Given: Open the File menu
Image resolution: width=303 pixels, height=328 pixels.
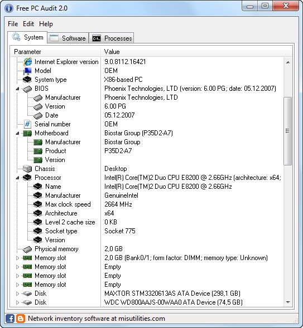Looking at the screenshot, I should click(x=13, y=24).
